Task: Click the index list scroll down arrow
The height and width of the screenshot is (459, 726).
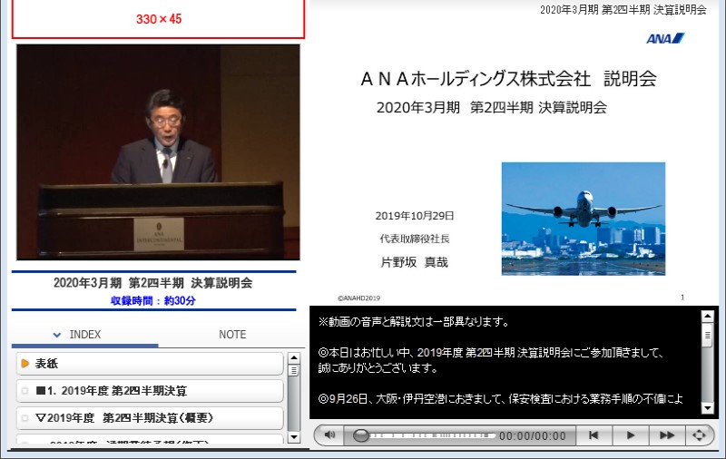Action: [x=293, y=437]
